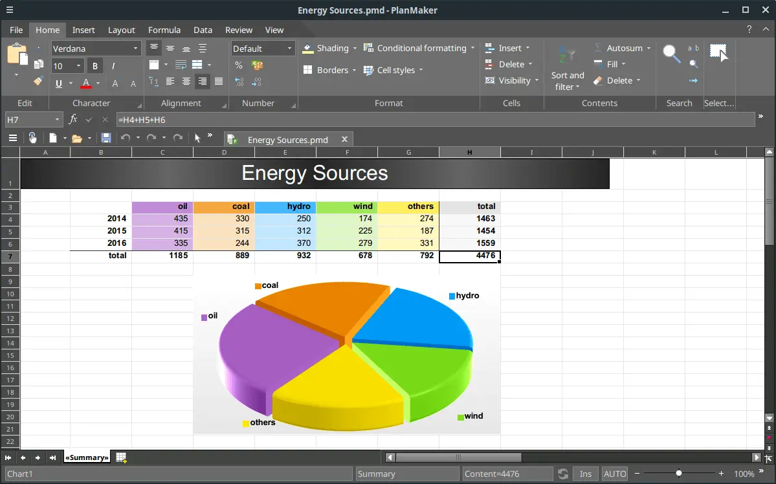
Task: Toggle Bold formatting button
Action: point(95,66)
